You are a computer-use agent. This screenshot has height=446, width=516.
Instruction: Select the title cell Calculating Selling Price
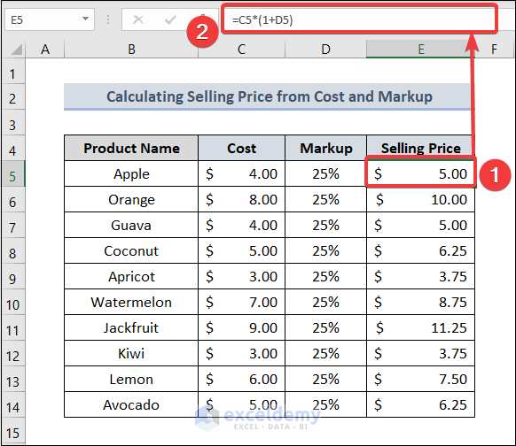[x=269, y=96]
